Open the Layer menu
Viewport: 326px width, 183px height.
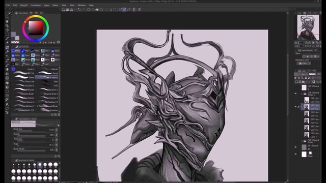point(46,5)
